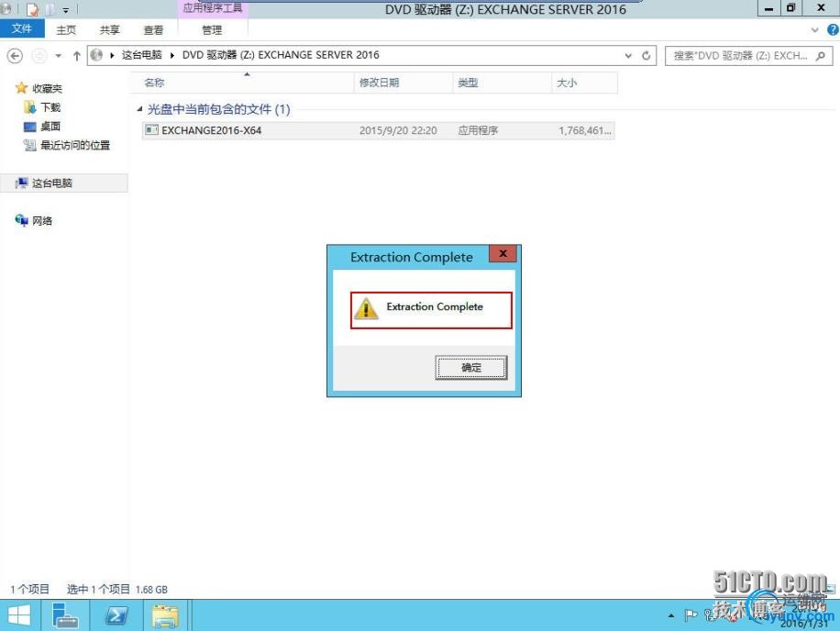Collapse the 光盘中当前包含的文件 group
The image size is (840, 631).
(x=139, y=109)
